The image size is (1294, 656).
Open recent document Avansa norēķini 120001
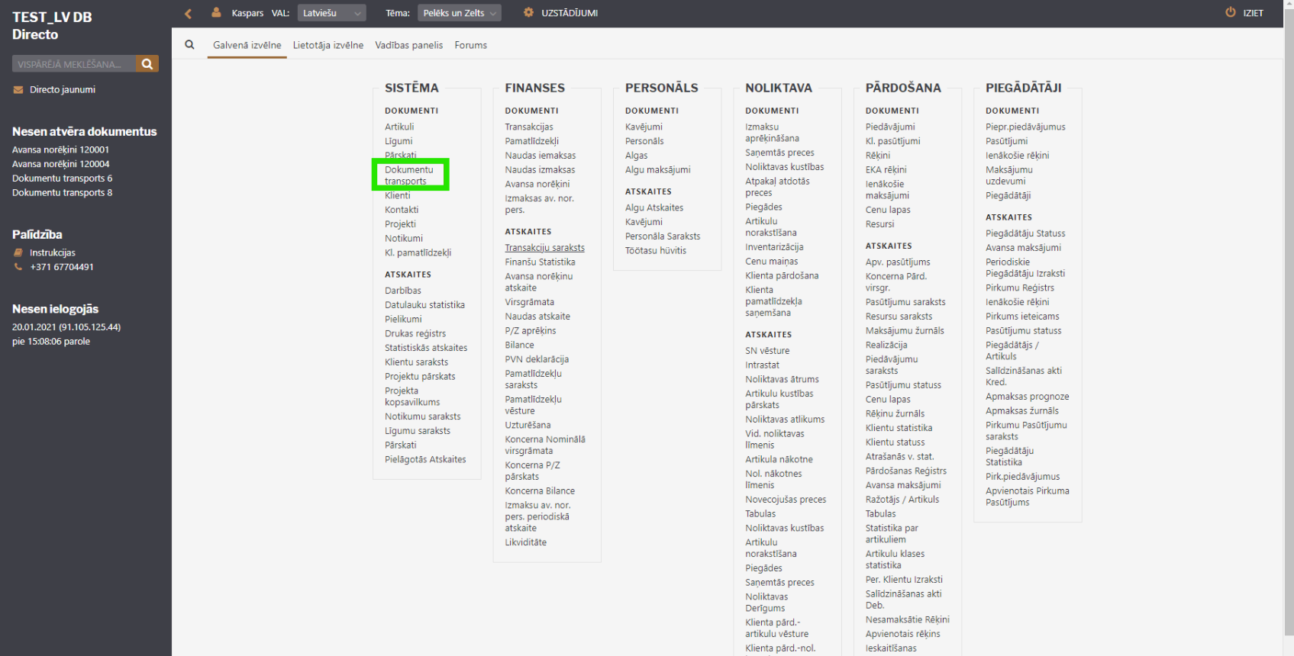coord(60,150)
